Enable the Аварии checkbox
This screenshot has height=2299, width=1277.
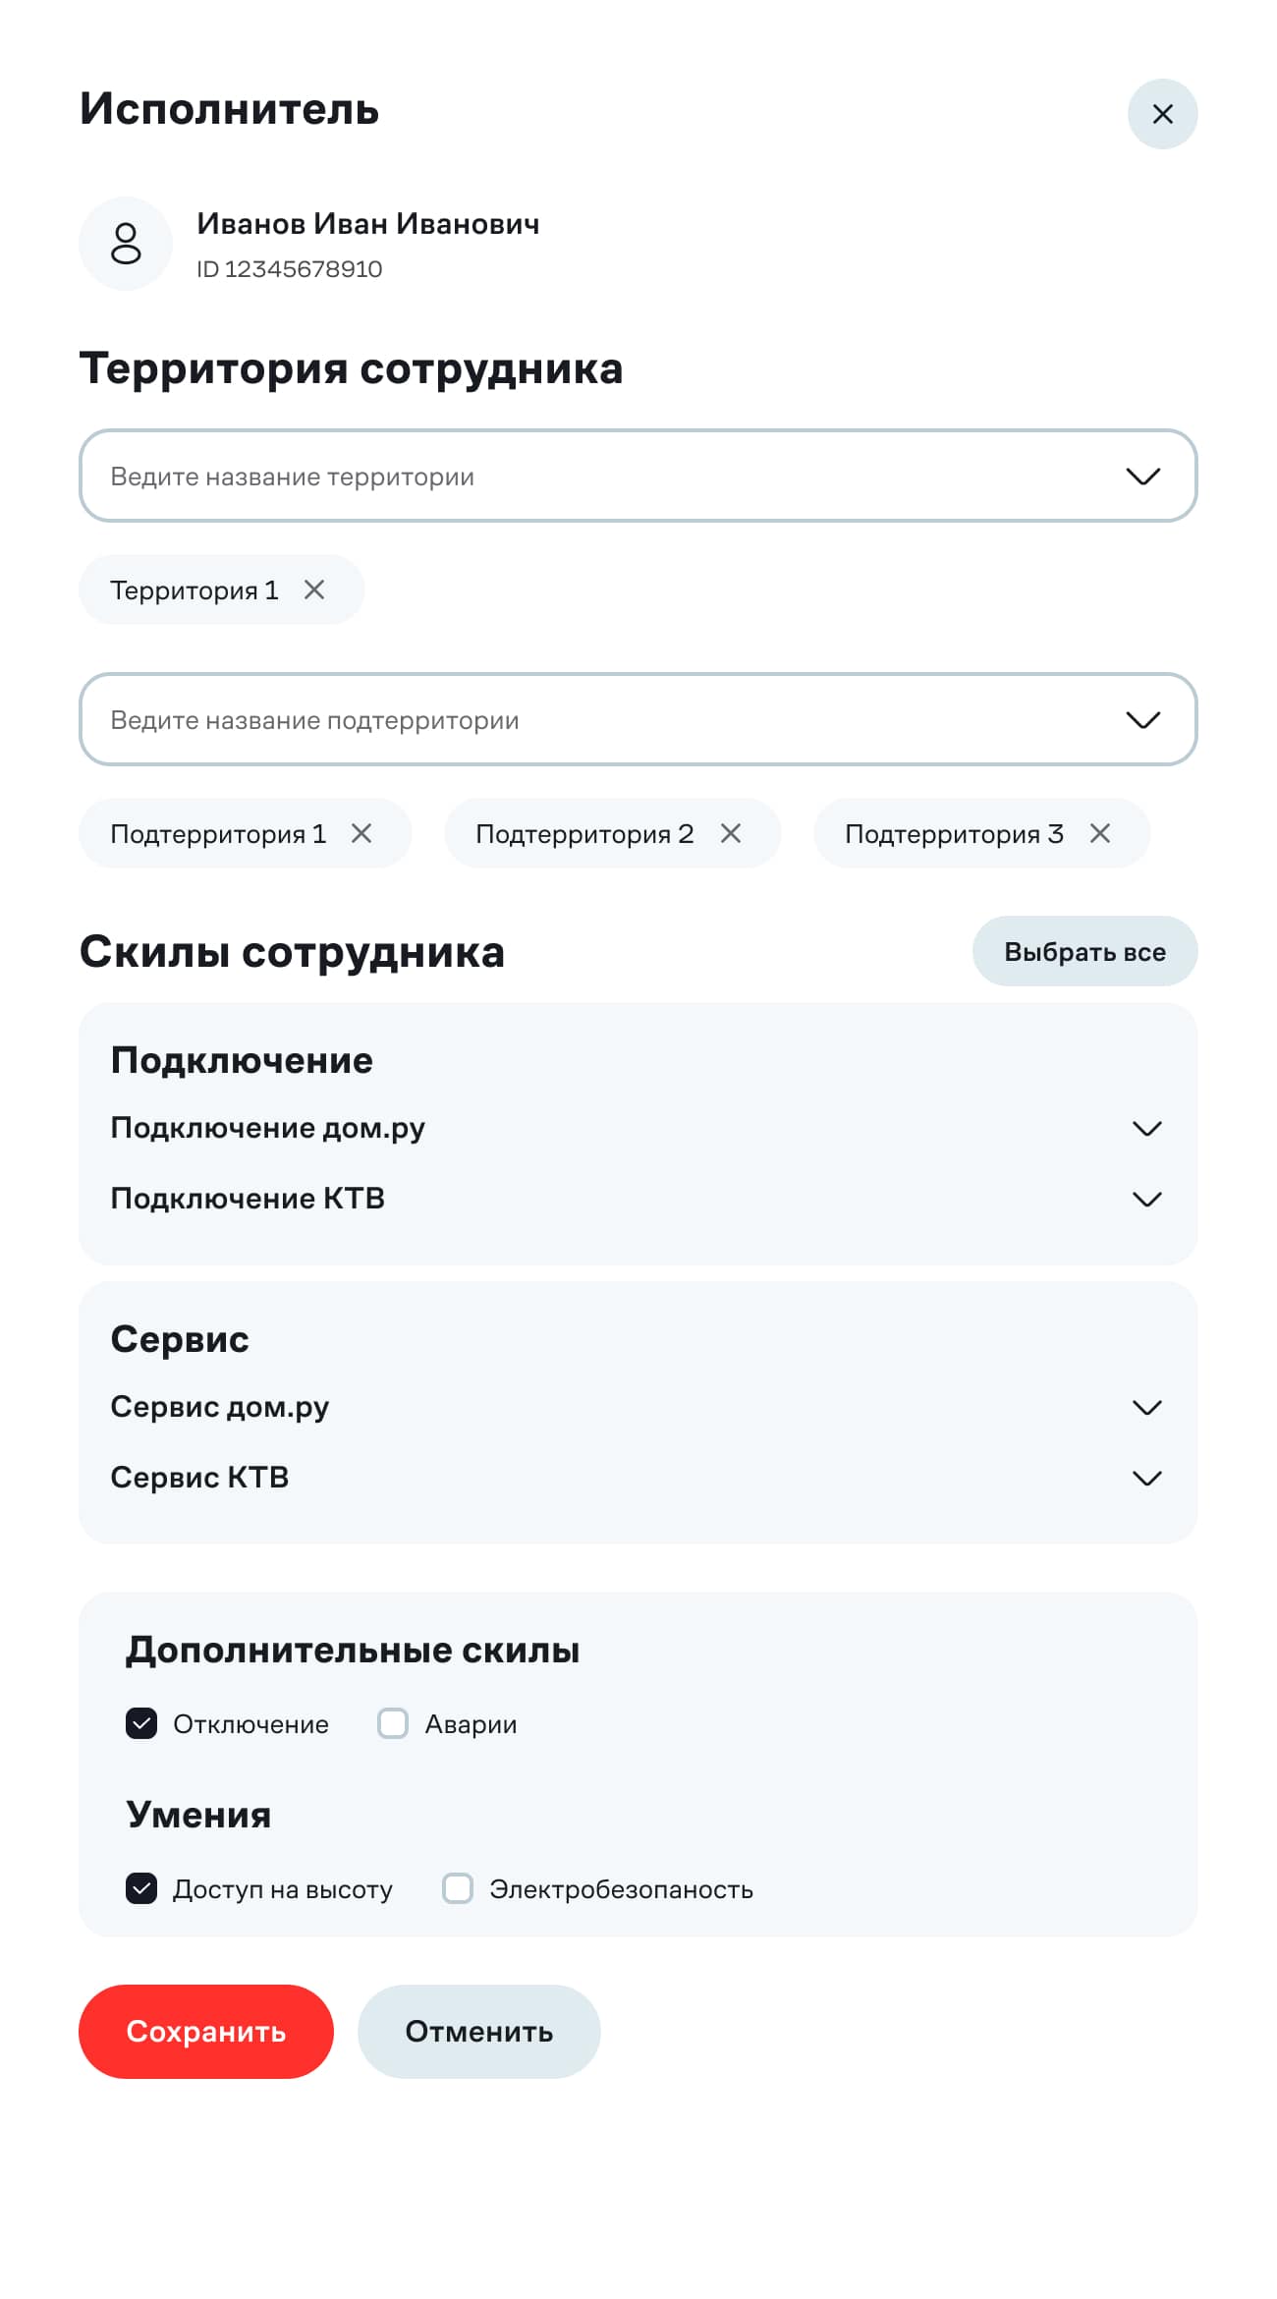[393, 1723]
